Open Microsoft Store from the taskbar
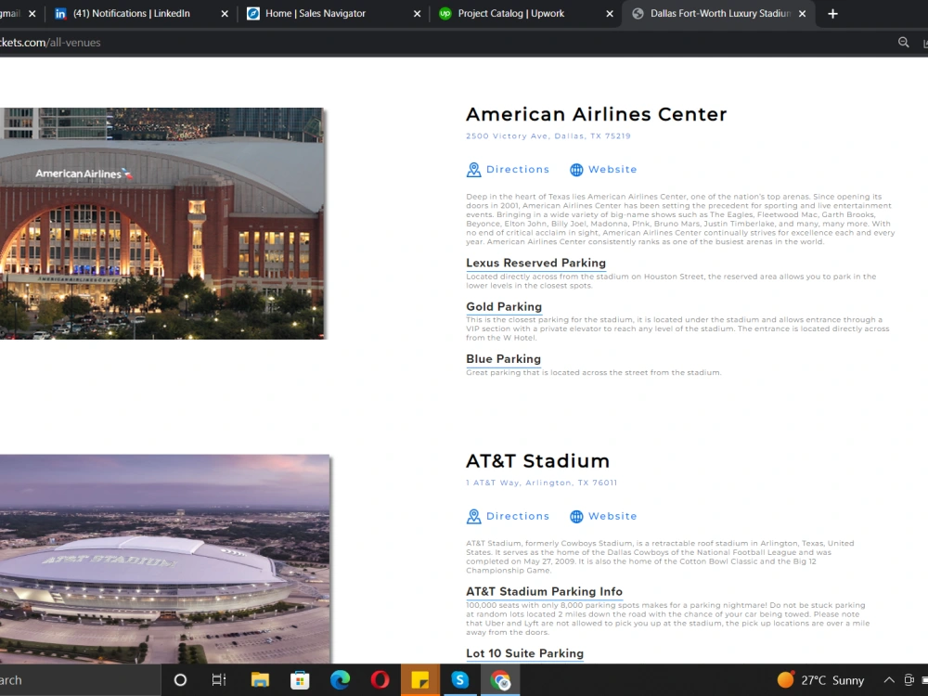Image resolution: width=928 pixels, height=696 pixels. 300,680
